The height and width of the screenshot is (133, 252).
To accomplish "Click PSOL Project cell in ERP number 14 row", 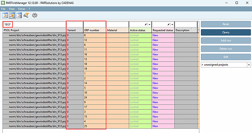I will click(x=34, y=83).
